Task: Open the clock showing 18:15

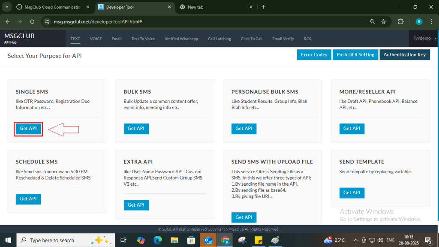Action: pyautogui.click(x=409, y=240)
